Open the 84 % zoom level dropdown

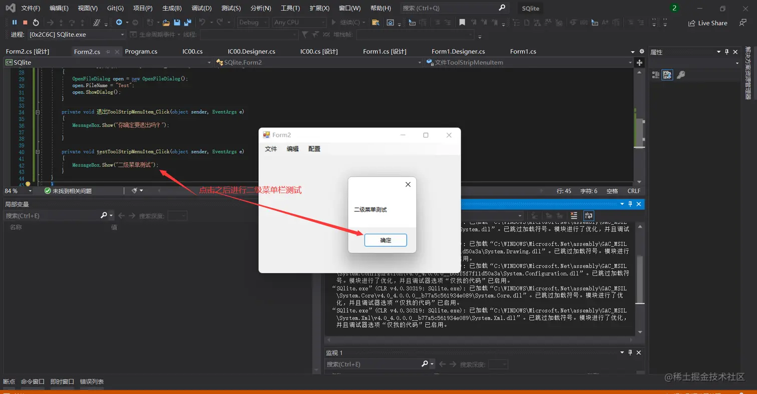[19, 190]
